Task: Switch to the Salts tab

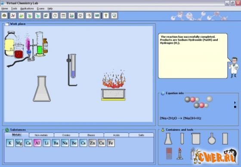Action: coord(141,135)
